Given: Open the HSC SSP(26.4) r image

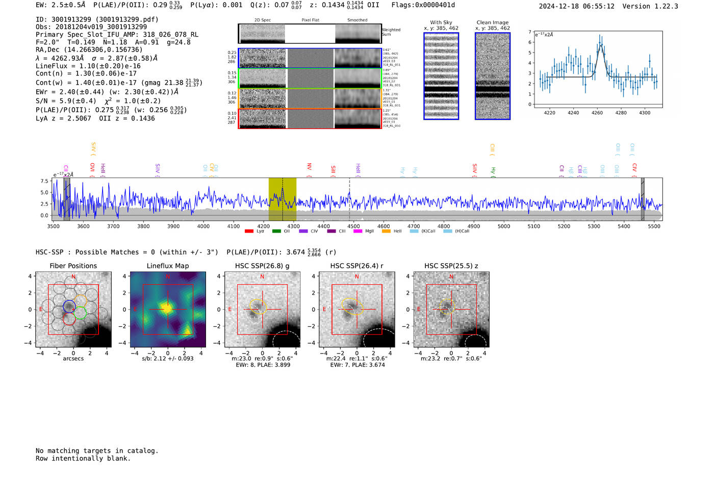Looking at the screenshot, I should (356, 310).
